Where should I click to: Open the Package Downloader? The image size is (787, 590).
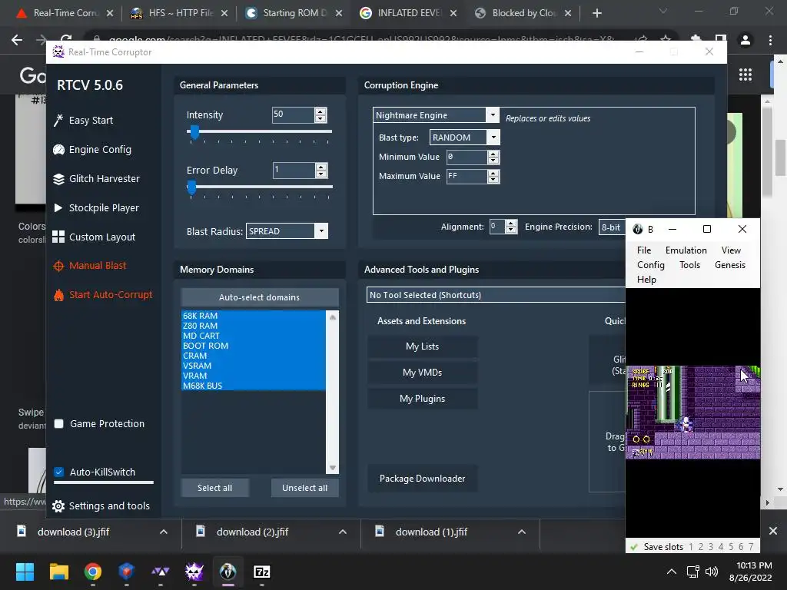click(x=422, y=479)
